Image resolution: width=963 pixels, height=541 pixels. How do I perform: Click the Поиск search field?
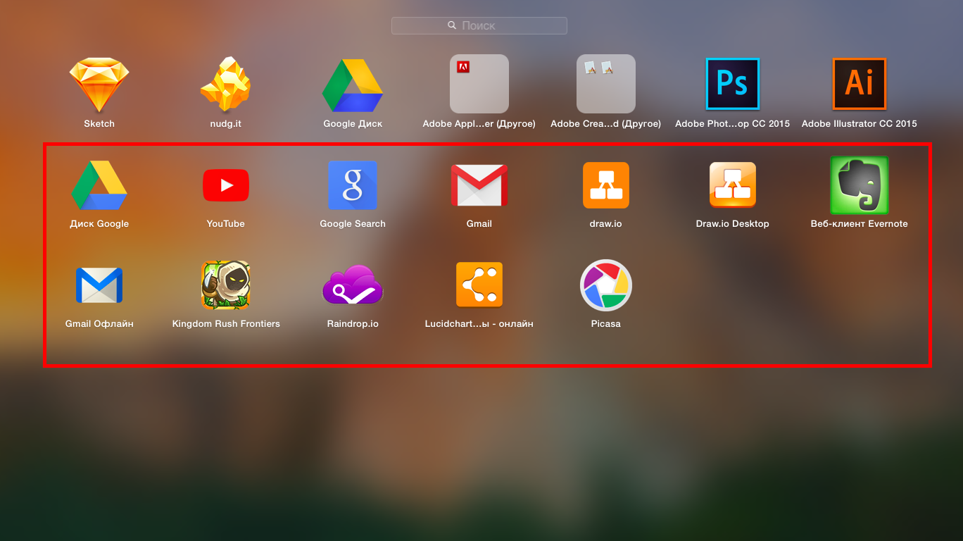point(479,25)
